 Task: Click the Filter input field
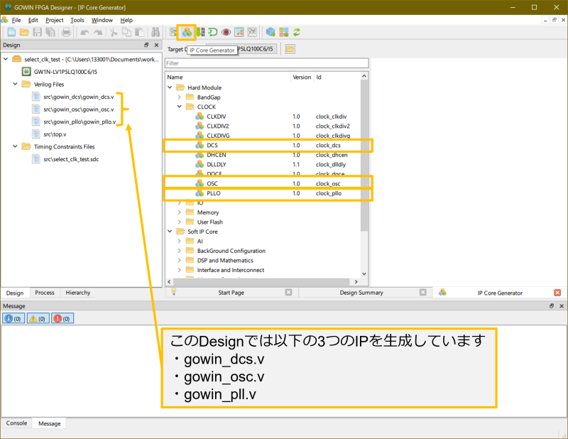pyautogui.click(x=267, y=63)
